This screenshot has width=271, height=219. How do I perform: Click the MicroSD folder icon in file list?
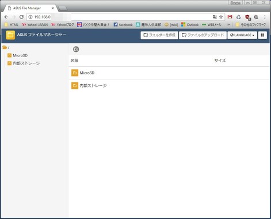75,73
